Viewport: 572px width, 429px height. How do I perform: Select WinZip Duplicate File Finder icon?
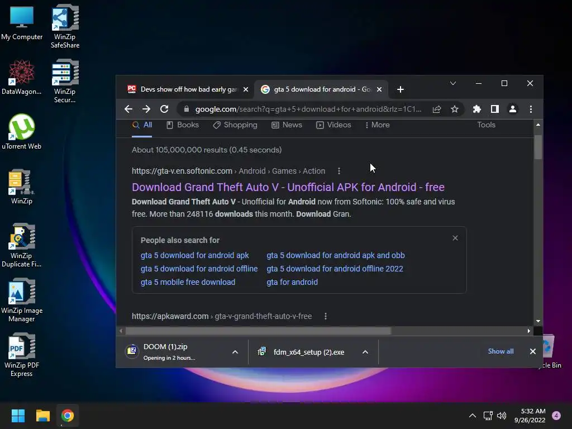[22, 245]
